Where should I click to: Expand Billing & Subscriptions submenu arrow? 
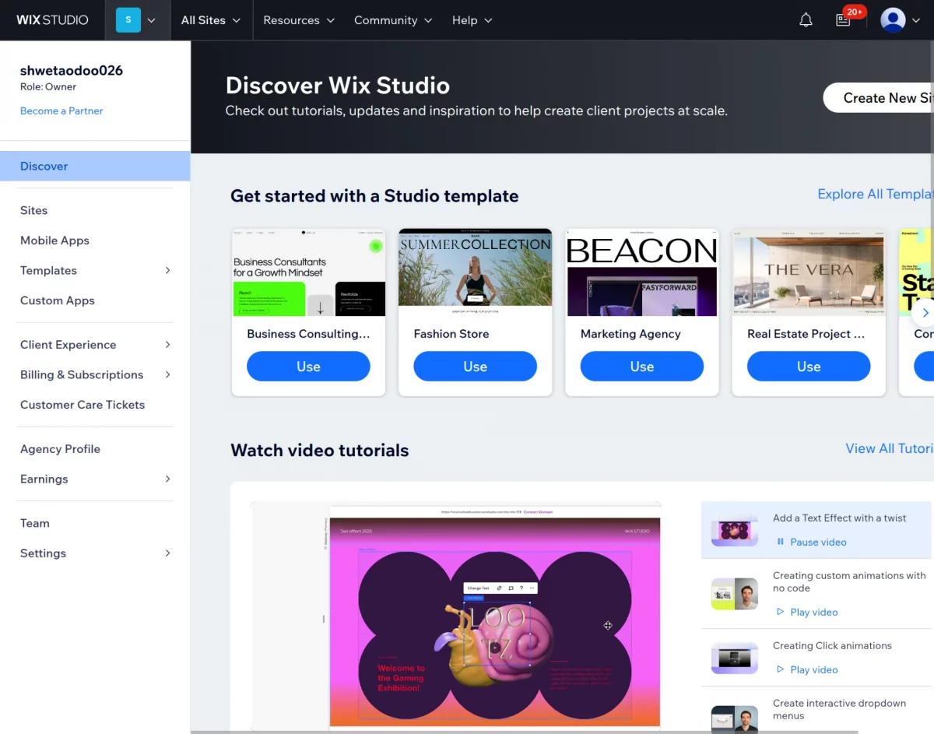pyautogui.click(x=167, y=374)
